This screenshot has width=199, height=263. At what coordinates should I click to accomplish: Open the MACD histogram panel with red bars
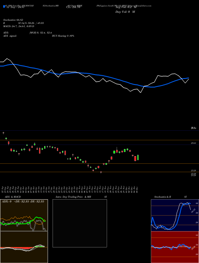point(24,247)
